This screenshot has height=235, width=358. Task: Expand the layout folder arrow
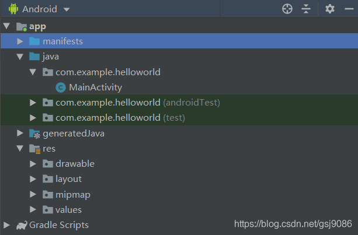click(33, 179)
